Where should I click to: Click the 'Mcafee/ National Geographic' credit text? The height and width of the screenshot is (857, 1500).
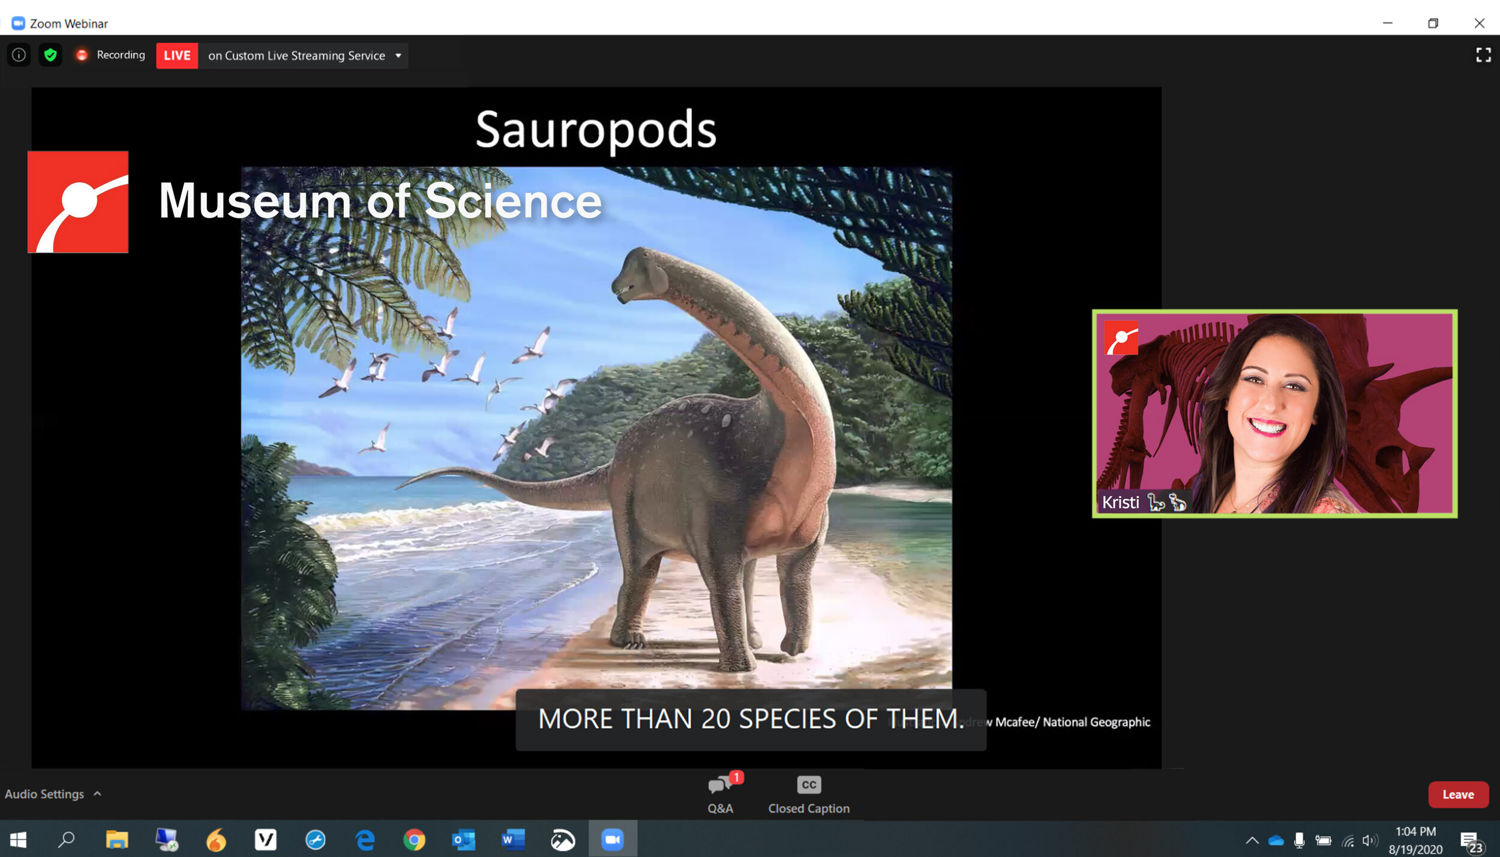tap(1073, 722)
